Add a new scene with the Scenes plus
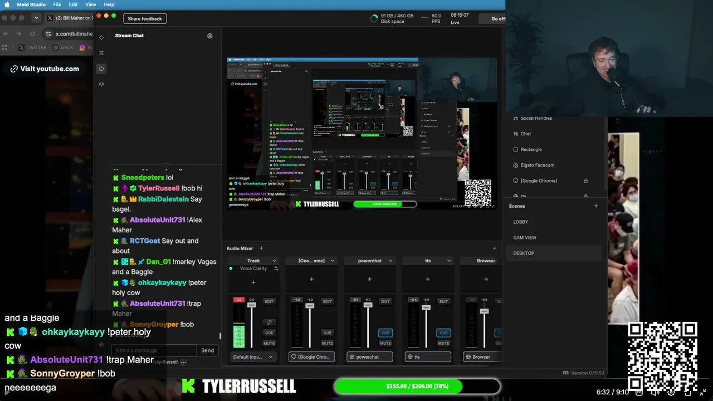This screenshot has height=401, width=713. coord(596,206)
